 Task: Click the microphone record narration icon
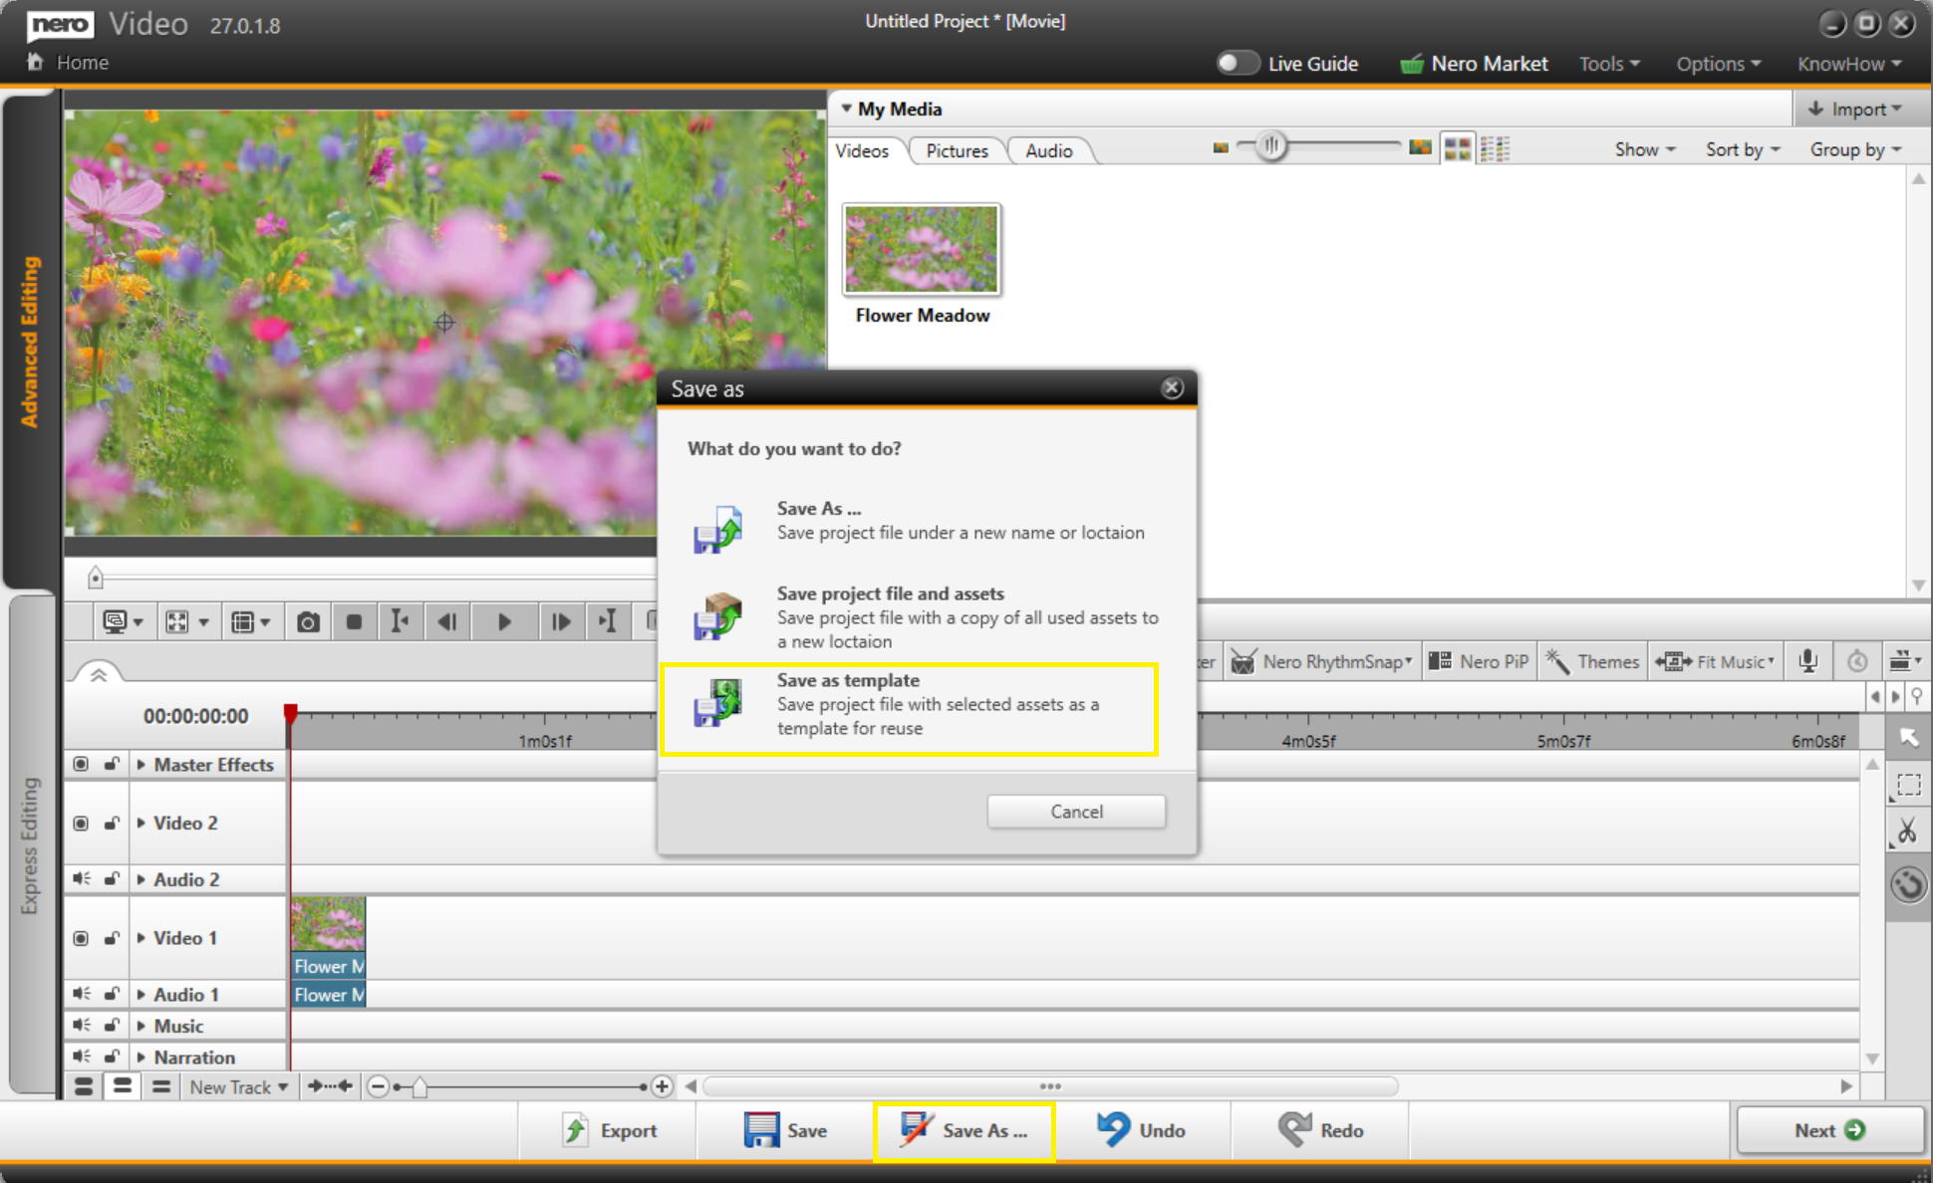click(1807, 661)
